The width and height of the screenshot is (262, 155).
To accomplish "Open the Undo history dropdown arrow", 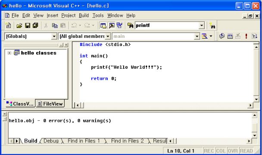I will pyautogui.click(x=80, y=25).
